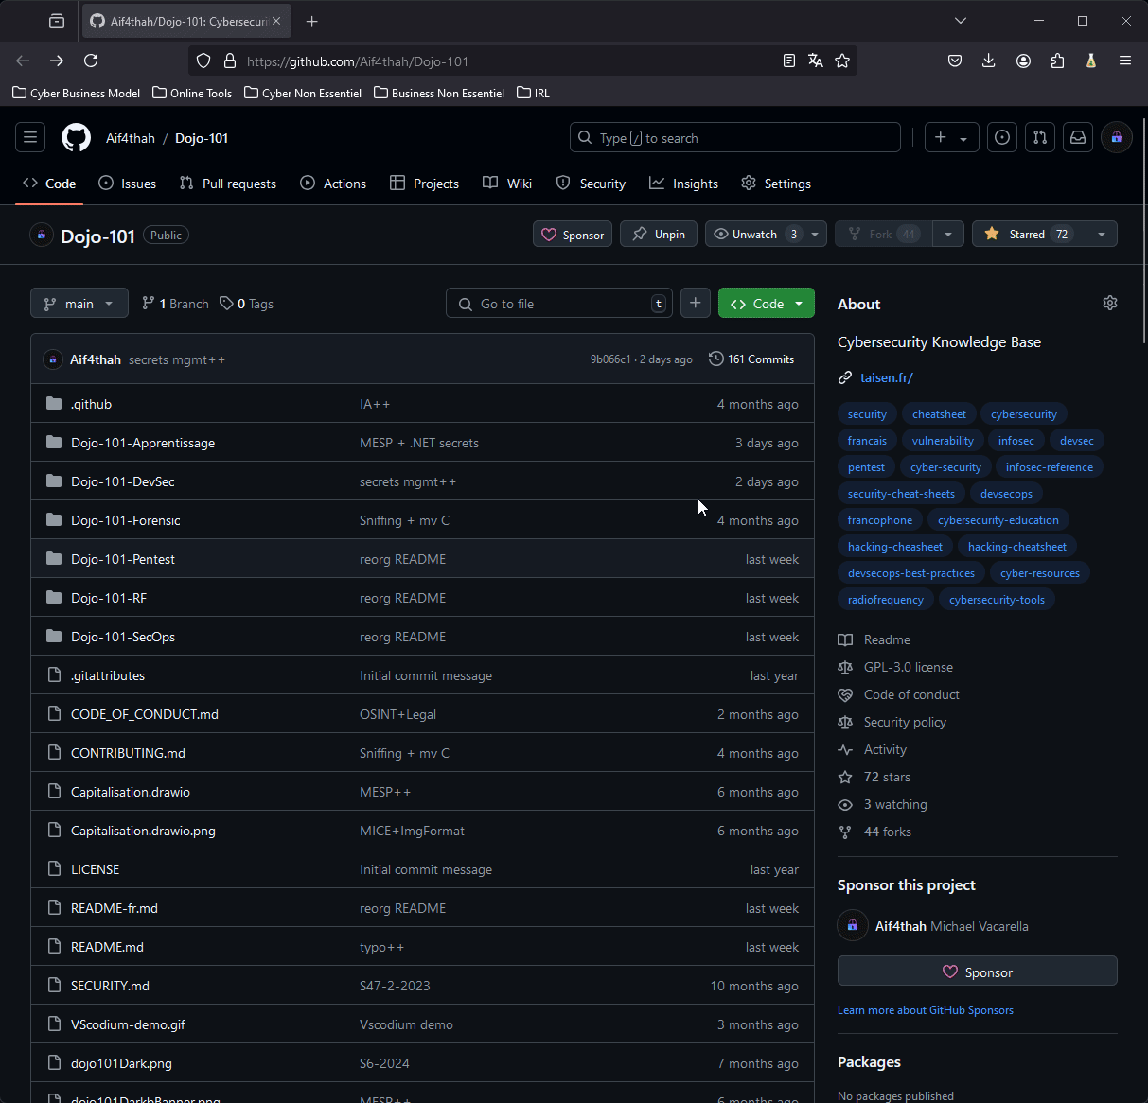Open Learn more about GitHub Sponsors link
This screenshot has height=1103, width=1148.
pos(926,1010)
